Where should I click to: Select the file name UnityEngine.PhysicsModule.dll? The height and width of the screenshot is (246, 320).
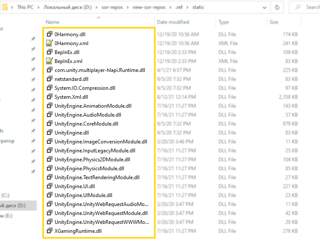89,169
